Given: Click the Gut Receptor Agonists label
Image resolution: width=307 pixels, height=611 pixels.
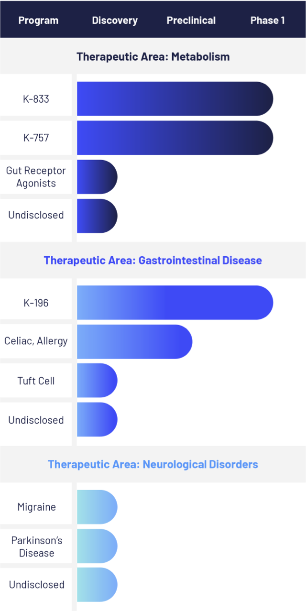Looking at the screenshot, I should pos(36,177).
